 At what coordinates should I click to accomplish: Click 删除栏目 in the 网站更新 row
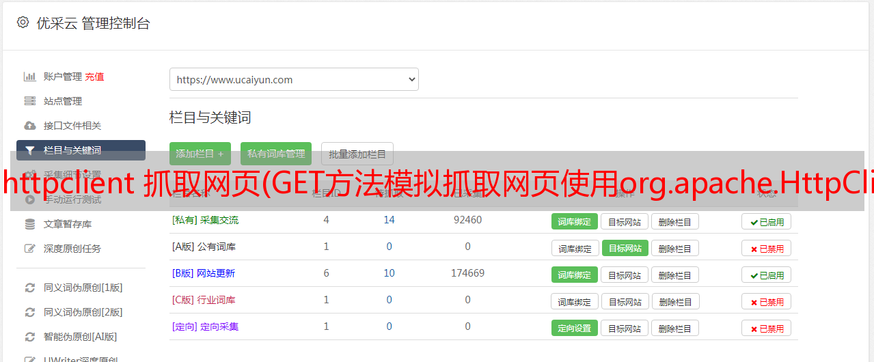tap(674, 275)
